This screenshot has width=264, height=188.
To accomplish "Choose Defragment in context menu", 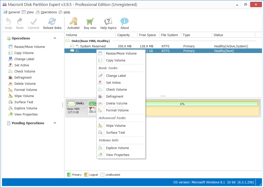I will pyautogui.click(x=121, y=96).
